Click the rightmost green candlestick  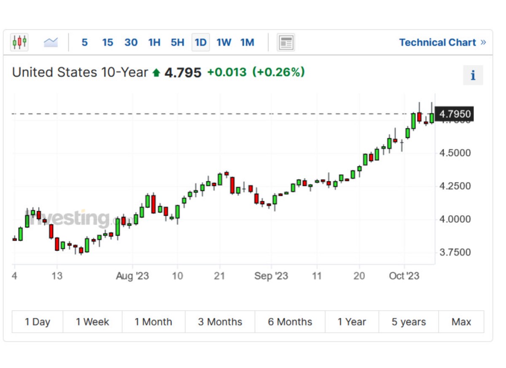[x=432, y=118]
